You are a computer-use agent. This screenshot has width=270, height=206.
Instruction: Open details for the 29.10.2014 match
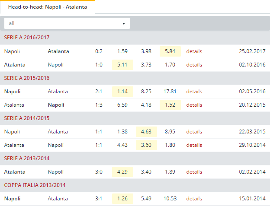pyautogui.click(x=194, y=145)
